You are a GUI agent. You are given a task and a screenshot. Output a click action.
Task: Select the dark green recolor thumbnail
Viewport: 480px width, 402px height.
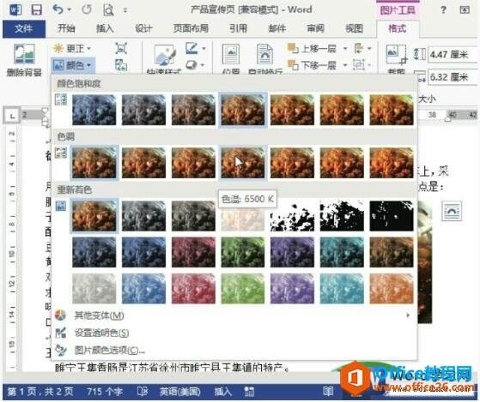(243, 252)
